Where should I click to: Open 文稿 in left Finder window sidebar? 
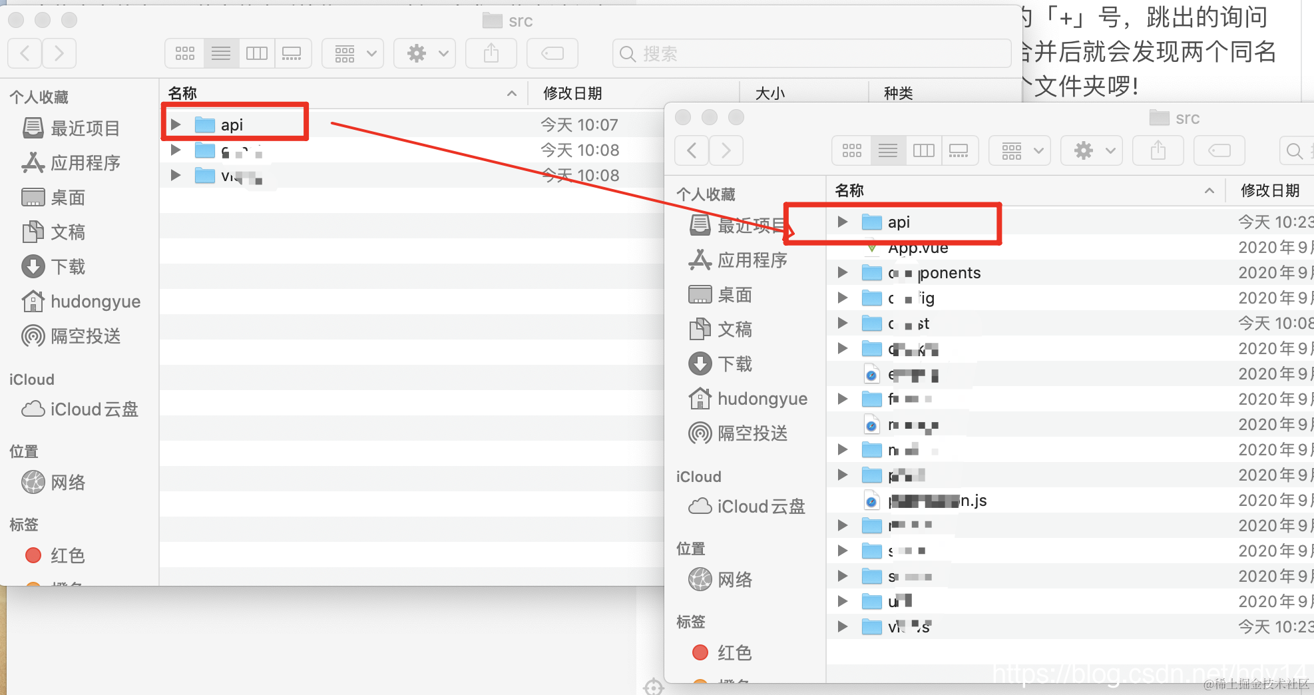click(54, 232)
